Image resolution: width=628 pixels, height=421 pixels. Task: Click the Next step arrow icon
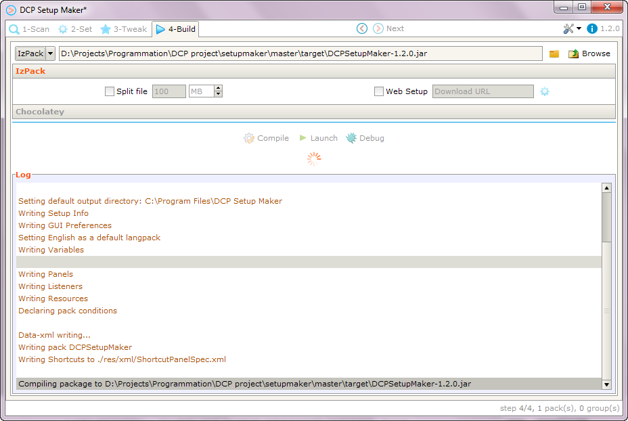(x=378, y=28)
